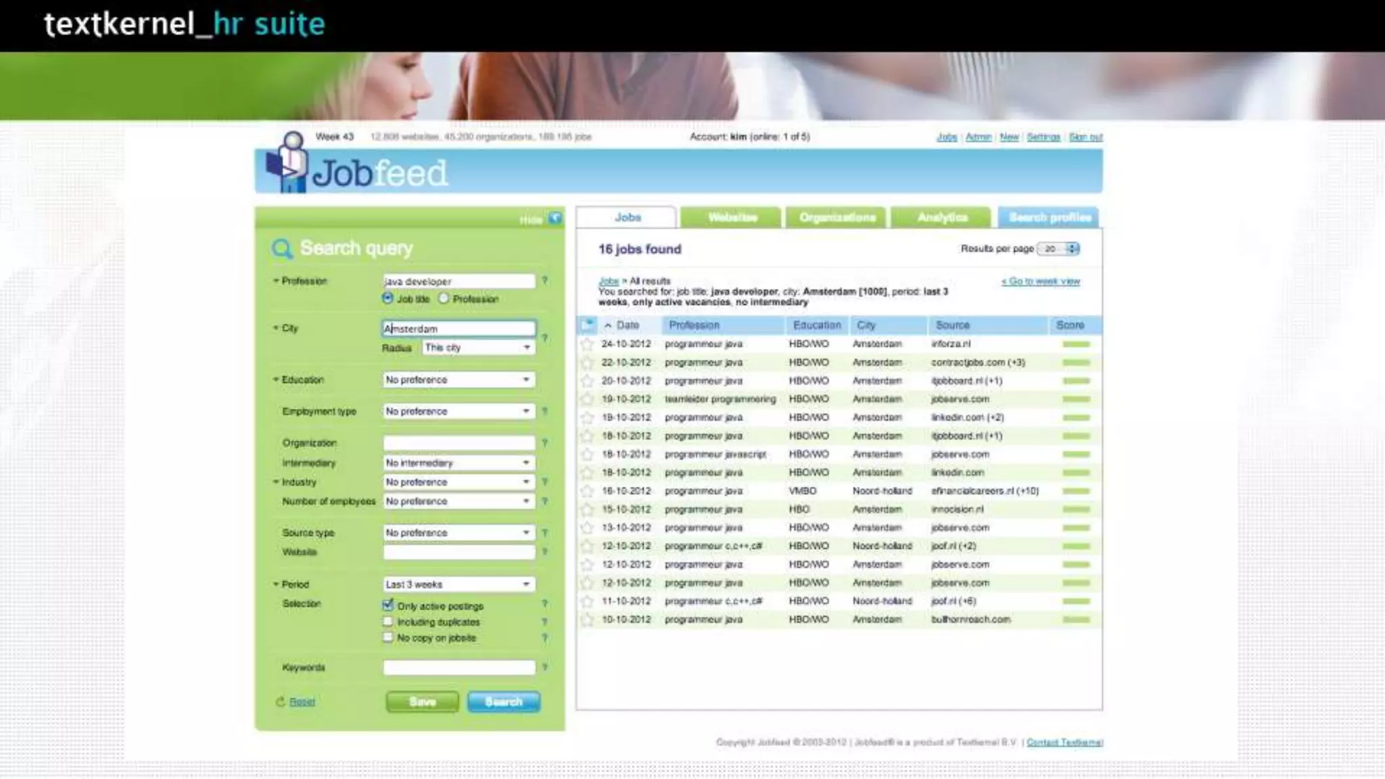This screenshot has height=779, width=1385.
Task: Open Go to week view link
Action: [x=1041, y=281]
